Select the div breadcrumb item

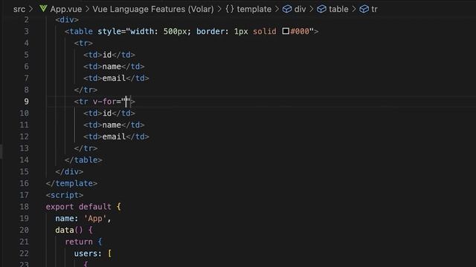tap(300, 9)
